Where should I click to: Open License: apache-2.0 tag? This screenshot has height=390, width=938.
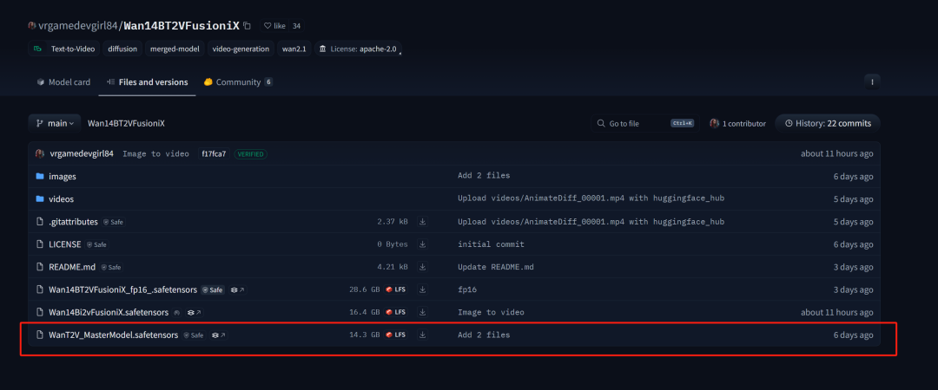coord(357,49)
